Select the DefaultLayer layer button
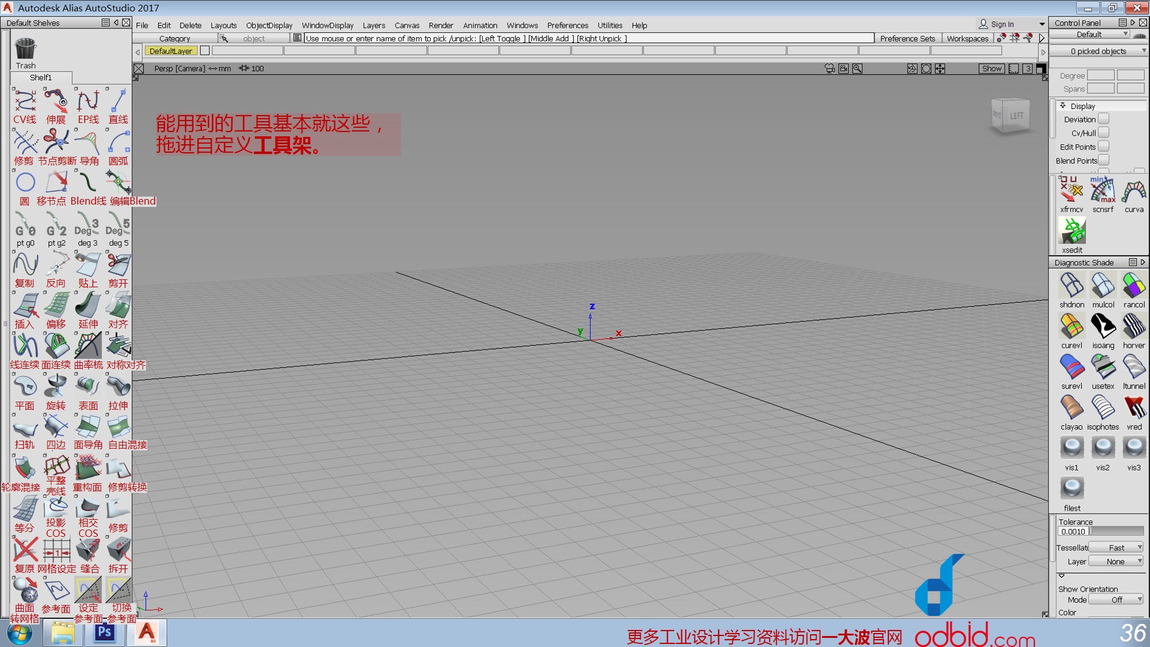This screenshot has width=1150, height=647. (171, 51)
